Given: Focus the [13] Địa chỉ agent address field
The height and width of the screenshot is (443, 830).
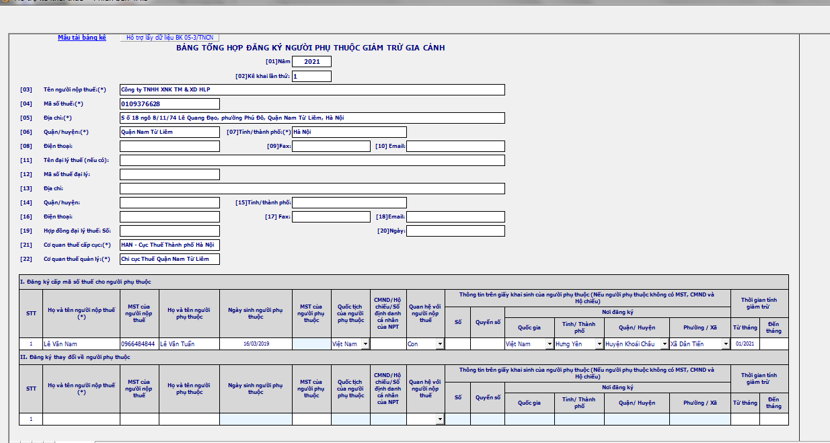Looking at the screenshot, I should [x=312, y=188].
